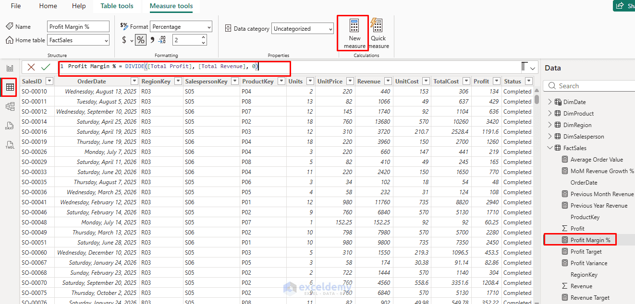635x304 pixels.
Task: Expand the DimProduct table
Action: [x=550, y=114]
